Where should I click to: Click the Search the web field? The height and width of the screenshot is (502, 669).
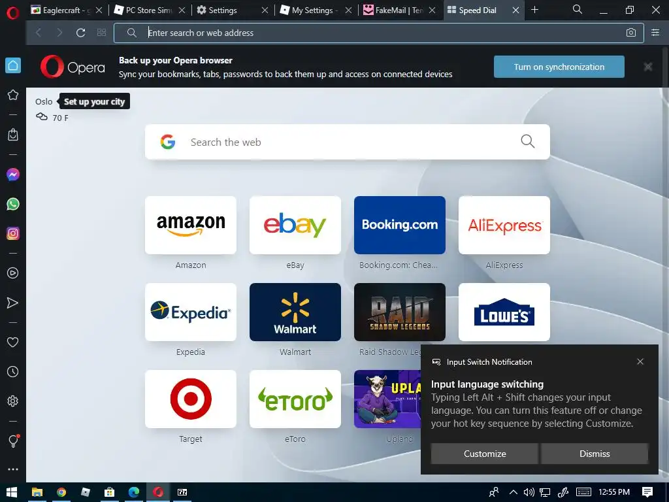tap(348, 142)
